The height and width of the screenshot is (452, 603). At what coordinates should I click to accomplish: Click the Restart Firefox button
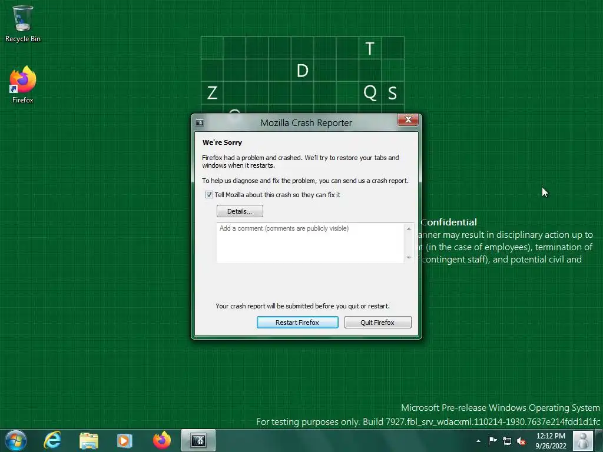pos(297,323)
